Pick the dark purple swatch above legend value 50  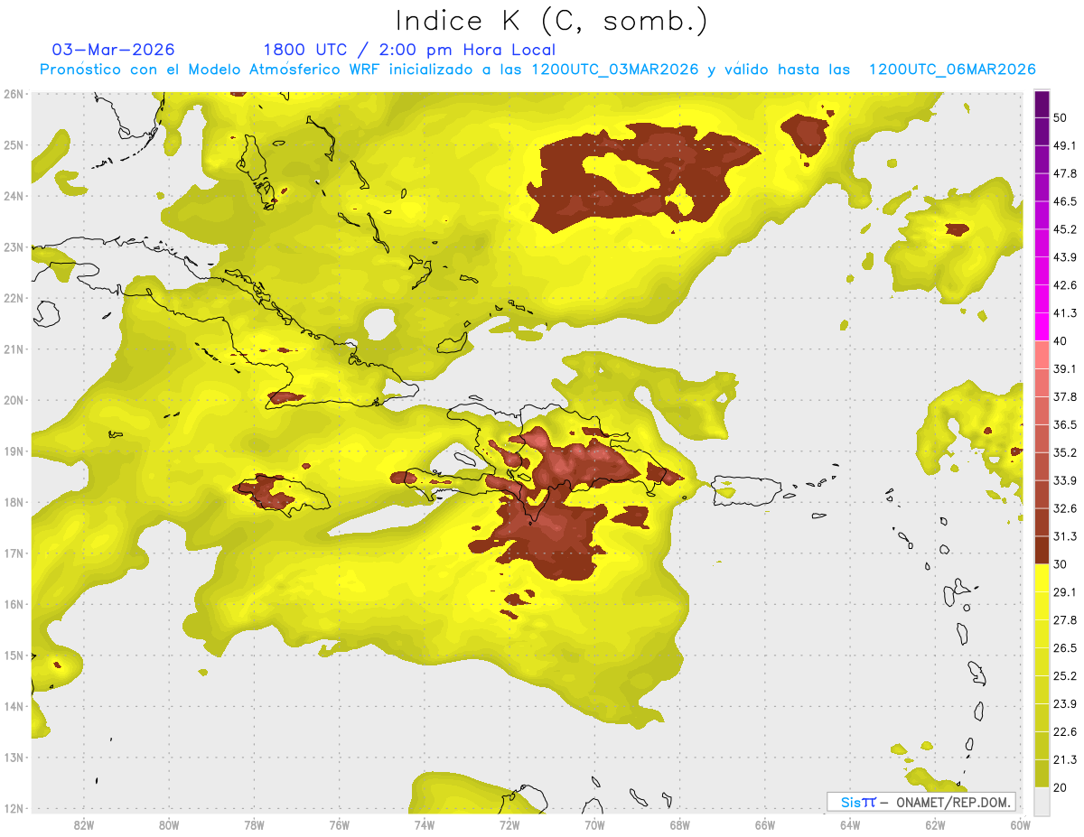[x=1042, y=104]
